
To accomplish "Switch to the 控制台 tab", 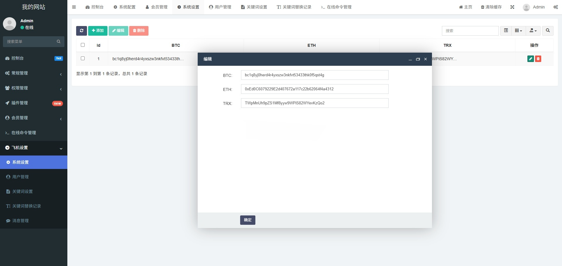I will tap(94, 7).
